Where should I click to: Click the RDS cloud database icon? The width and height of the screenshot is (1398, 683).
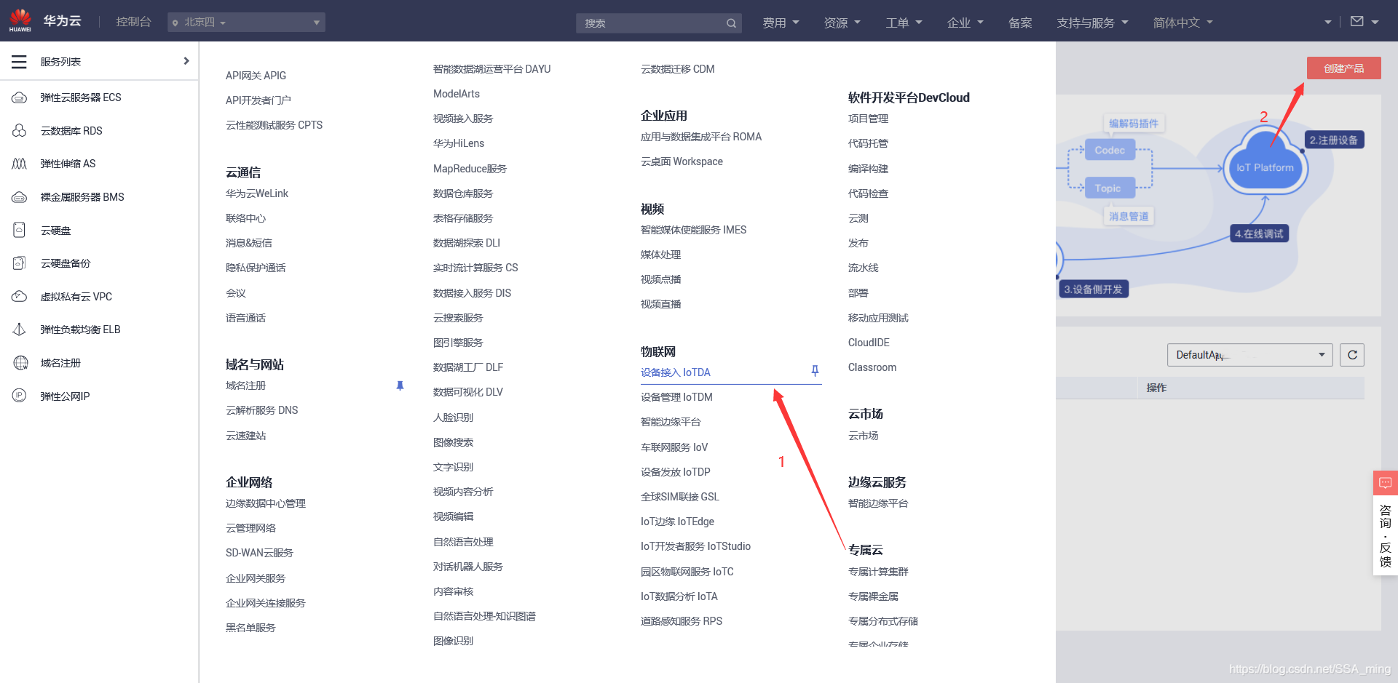click(20, 131)
